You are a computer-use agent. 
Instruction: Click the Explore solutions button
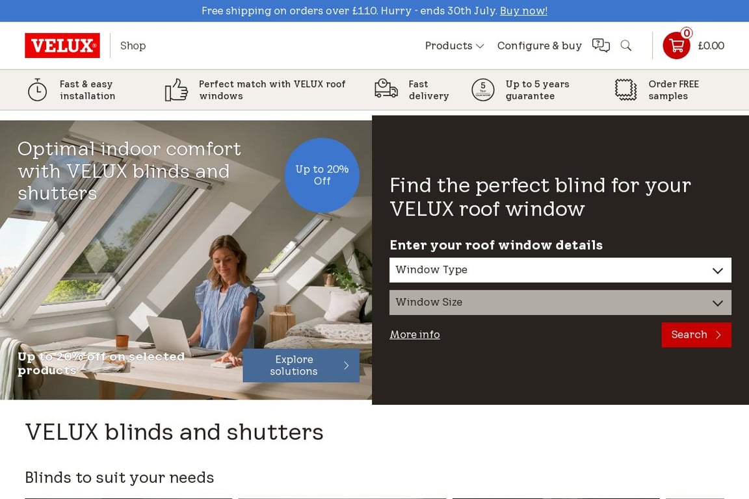pyautogui.click(x=301, y=365)
